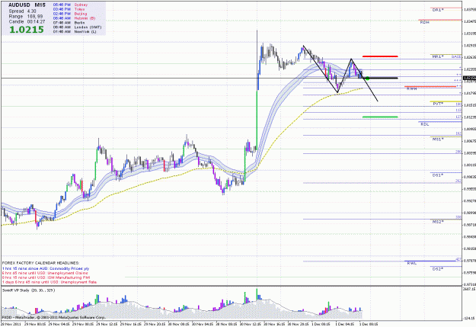Click the 1 Dec 08:15 time axis label
This screenshot has height=327, width=476.
pos(369,324)
